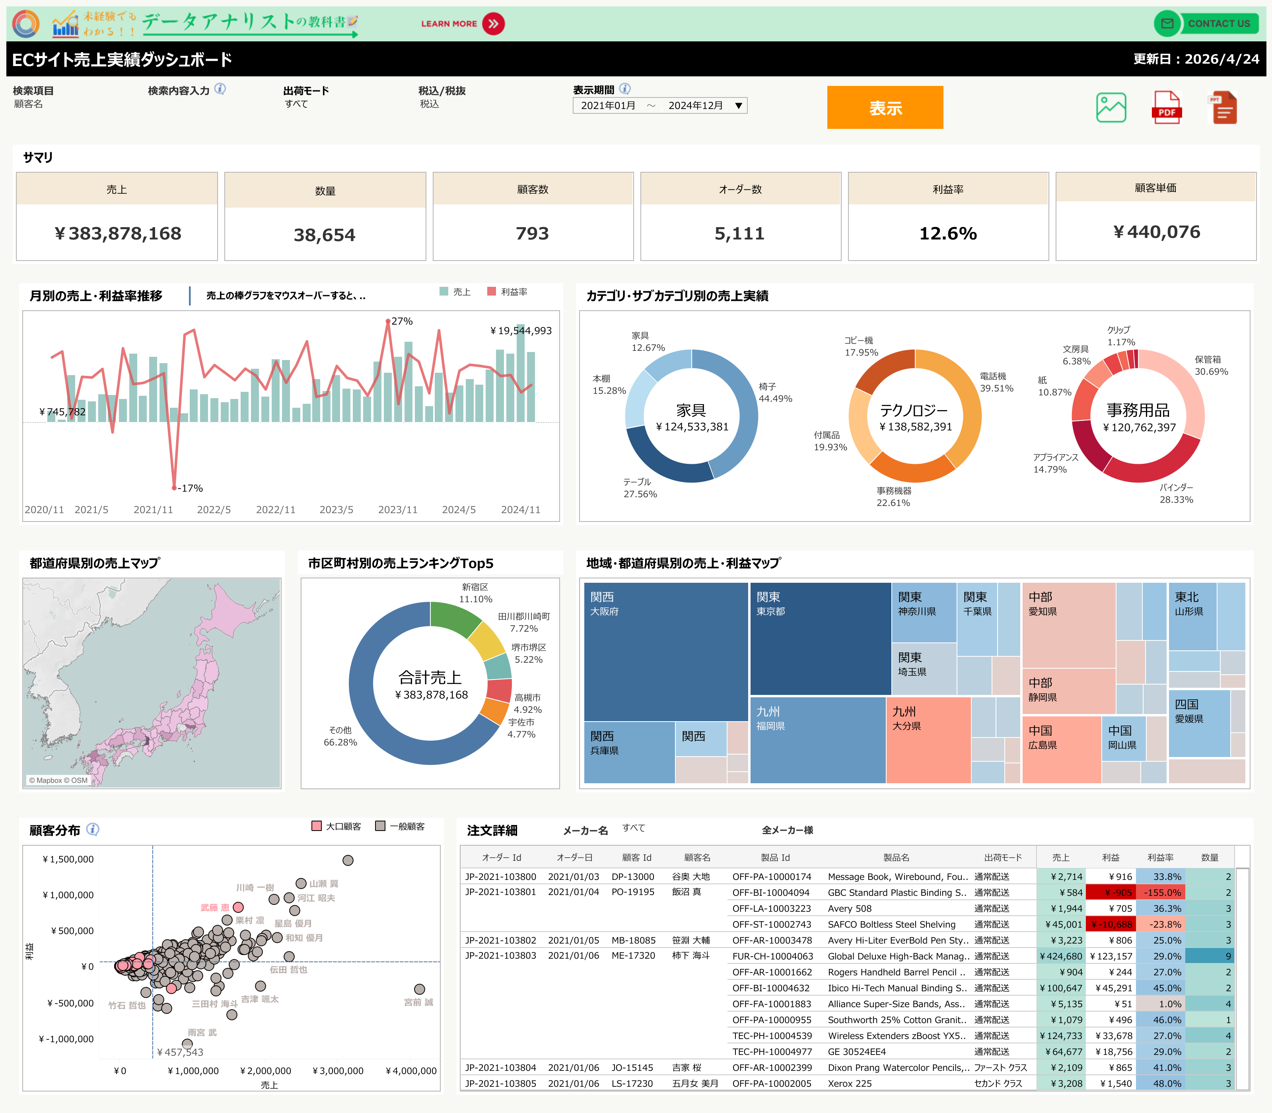Viewport: 1272px width, 1113px height.
Task: Expand the 出荷モード filter options
Action: pos(297,104)
